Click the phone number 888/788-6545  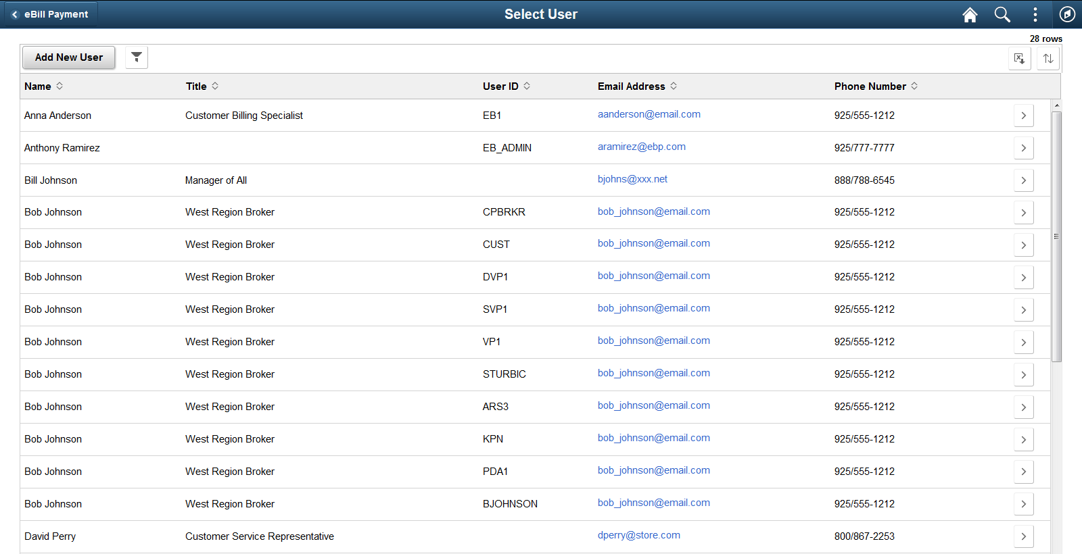coord(864,180)
